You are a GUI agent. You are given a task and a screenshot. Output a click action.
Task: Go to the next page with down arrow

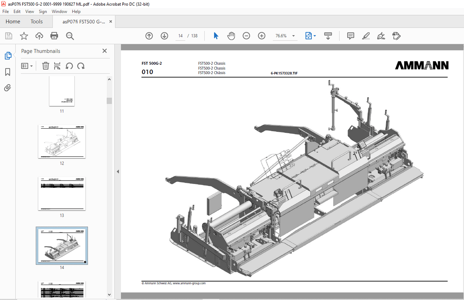pyautogui.click(x=164, y=36)
